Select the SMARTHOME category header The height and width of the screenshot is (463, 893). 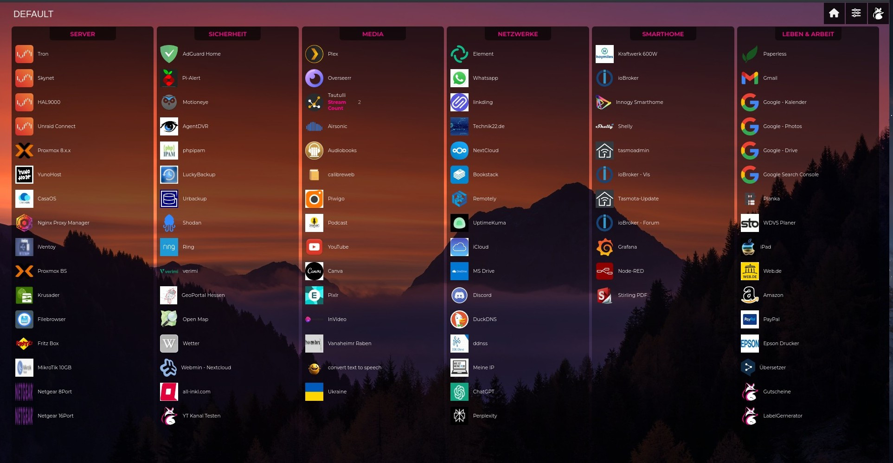[663, 34]
